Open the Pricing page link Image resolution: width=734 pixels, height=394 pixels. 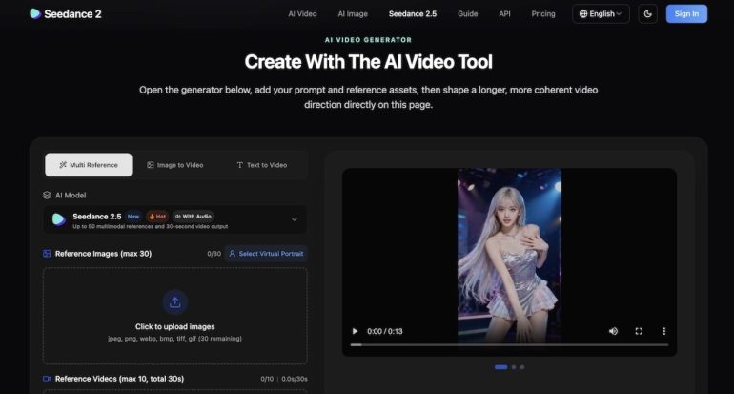click(543, 14)
